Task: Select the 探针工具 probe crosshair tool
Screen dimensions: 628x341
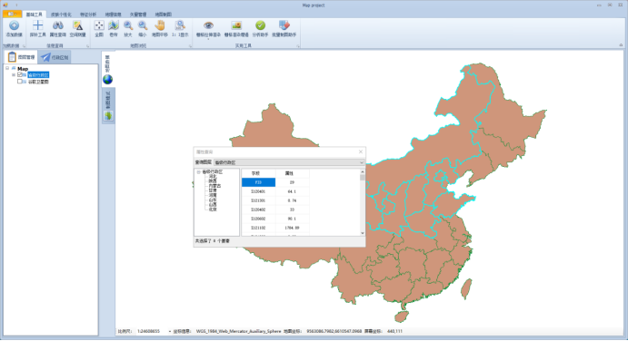Action: [37, 25]
